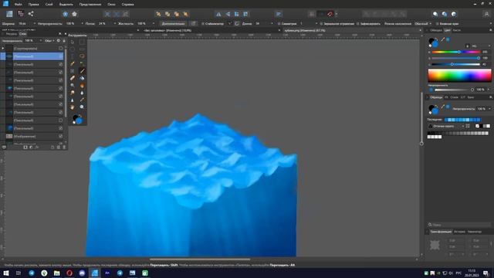The image size is (494, 278).
Task: Select the Sharpen triangle tool
Action: tap(73, 100)
